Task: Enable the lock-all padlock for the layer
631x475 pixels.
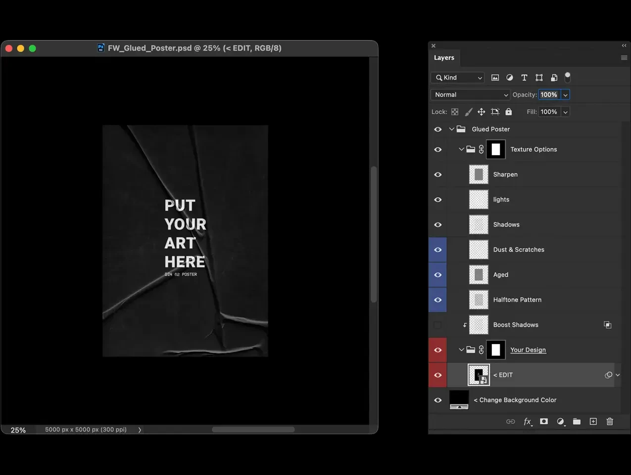Action: [x=508, y=111]
